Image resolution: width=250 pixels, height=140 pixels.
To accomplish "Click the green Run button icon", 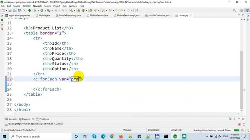I will coord(42,10).
